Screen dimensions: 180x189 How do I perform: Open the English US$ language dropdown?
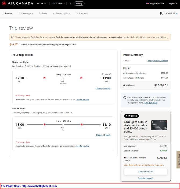click(x=155, y=3)
